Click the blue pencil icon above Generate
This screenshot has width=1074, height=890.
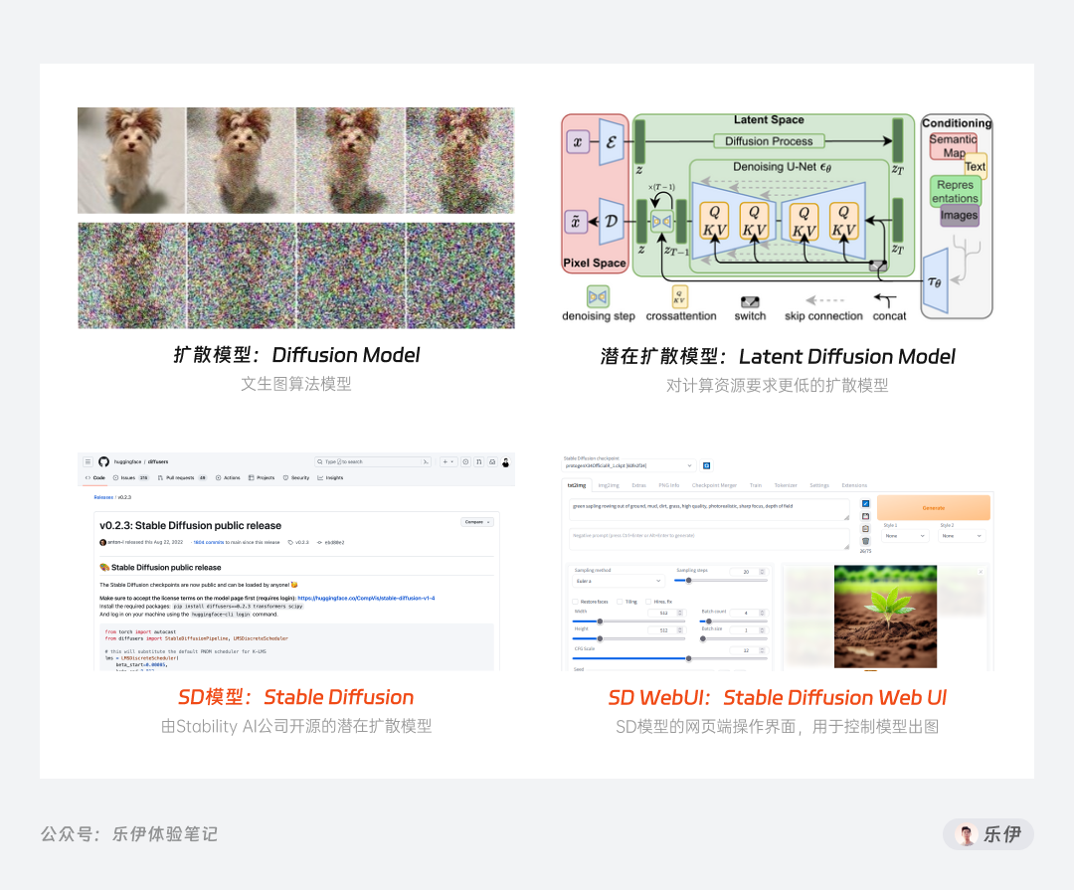click(865, 502)
